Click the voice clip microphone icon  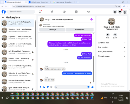point(40,87)
